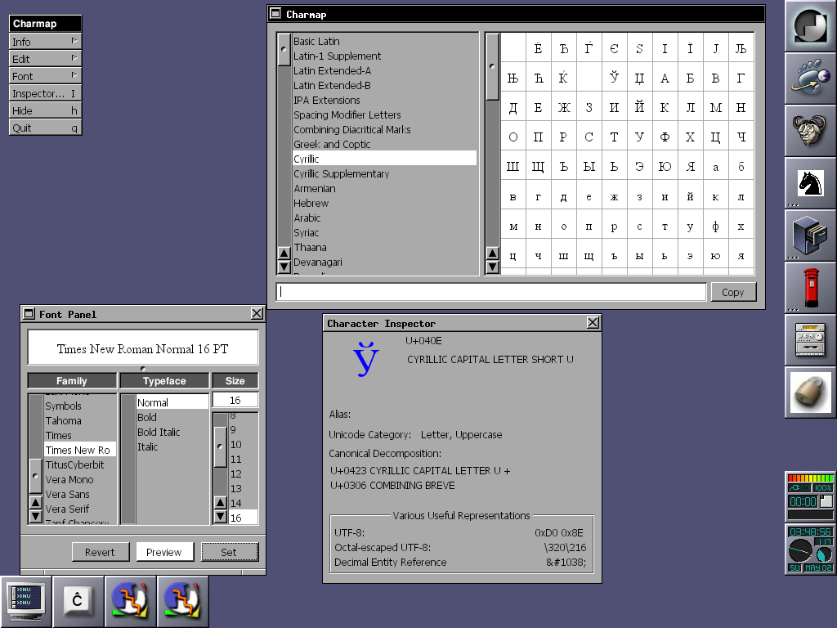
Task: Click the font size list scrollbar knob
Action: [220, 446]
